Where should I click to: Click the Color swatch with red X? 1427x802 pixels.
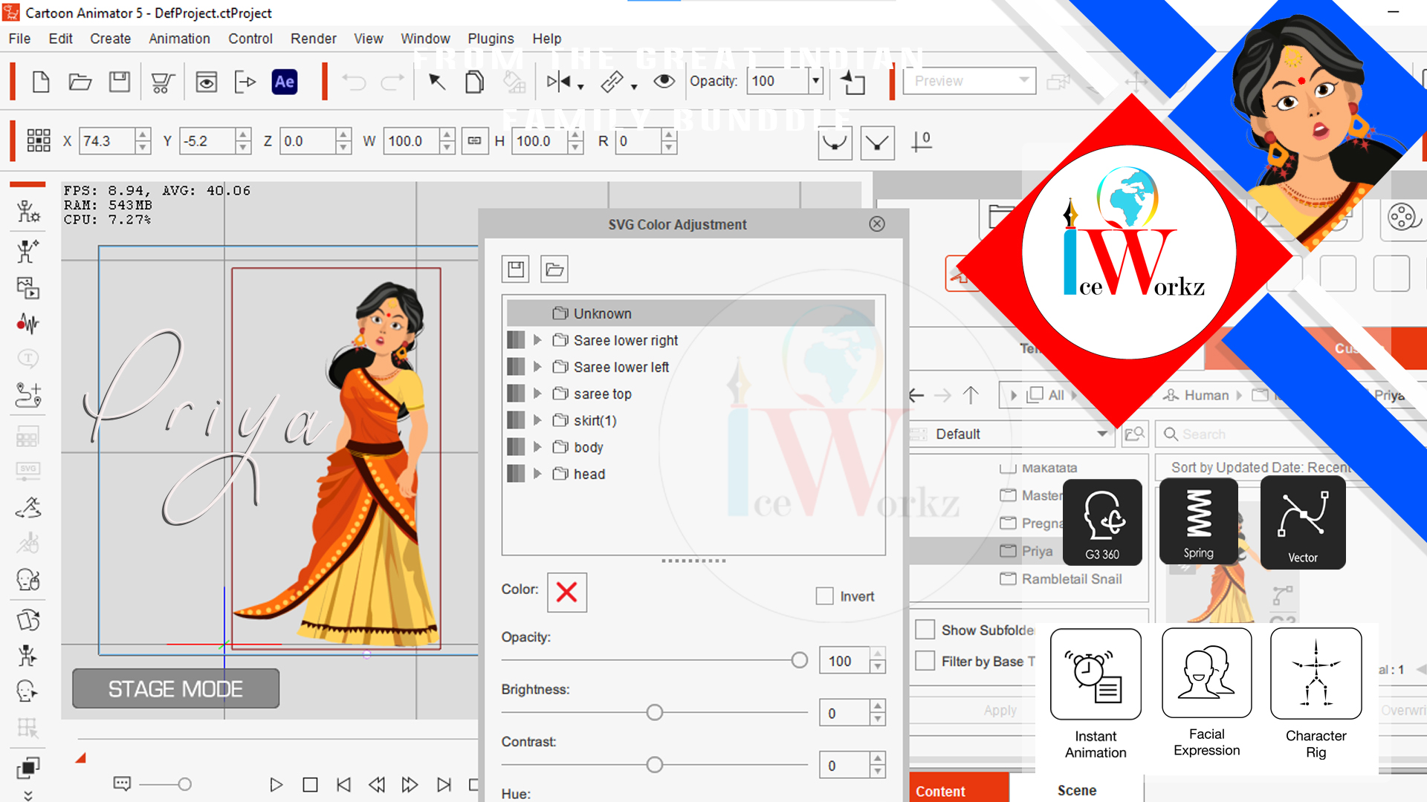tap(567, 592)
